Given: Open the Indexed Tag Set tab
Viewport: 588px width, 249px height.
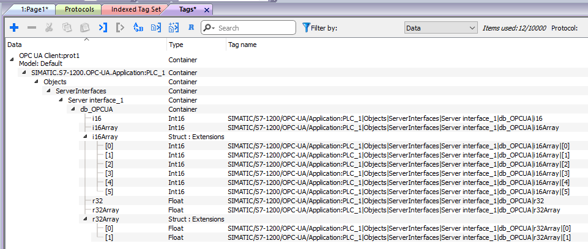Looking at the screenshot, I should click(x=136, y=9).
